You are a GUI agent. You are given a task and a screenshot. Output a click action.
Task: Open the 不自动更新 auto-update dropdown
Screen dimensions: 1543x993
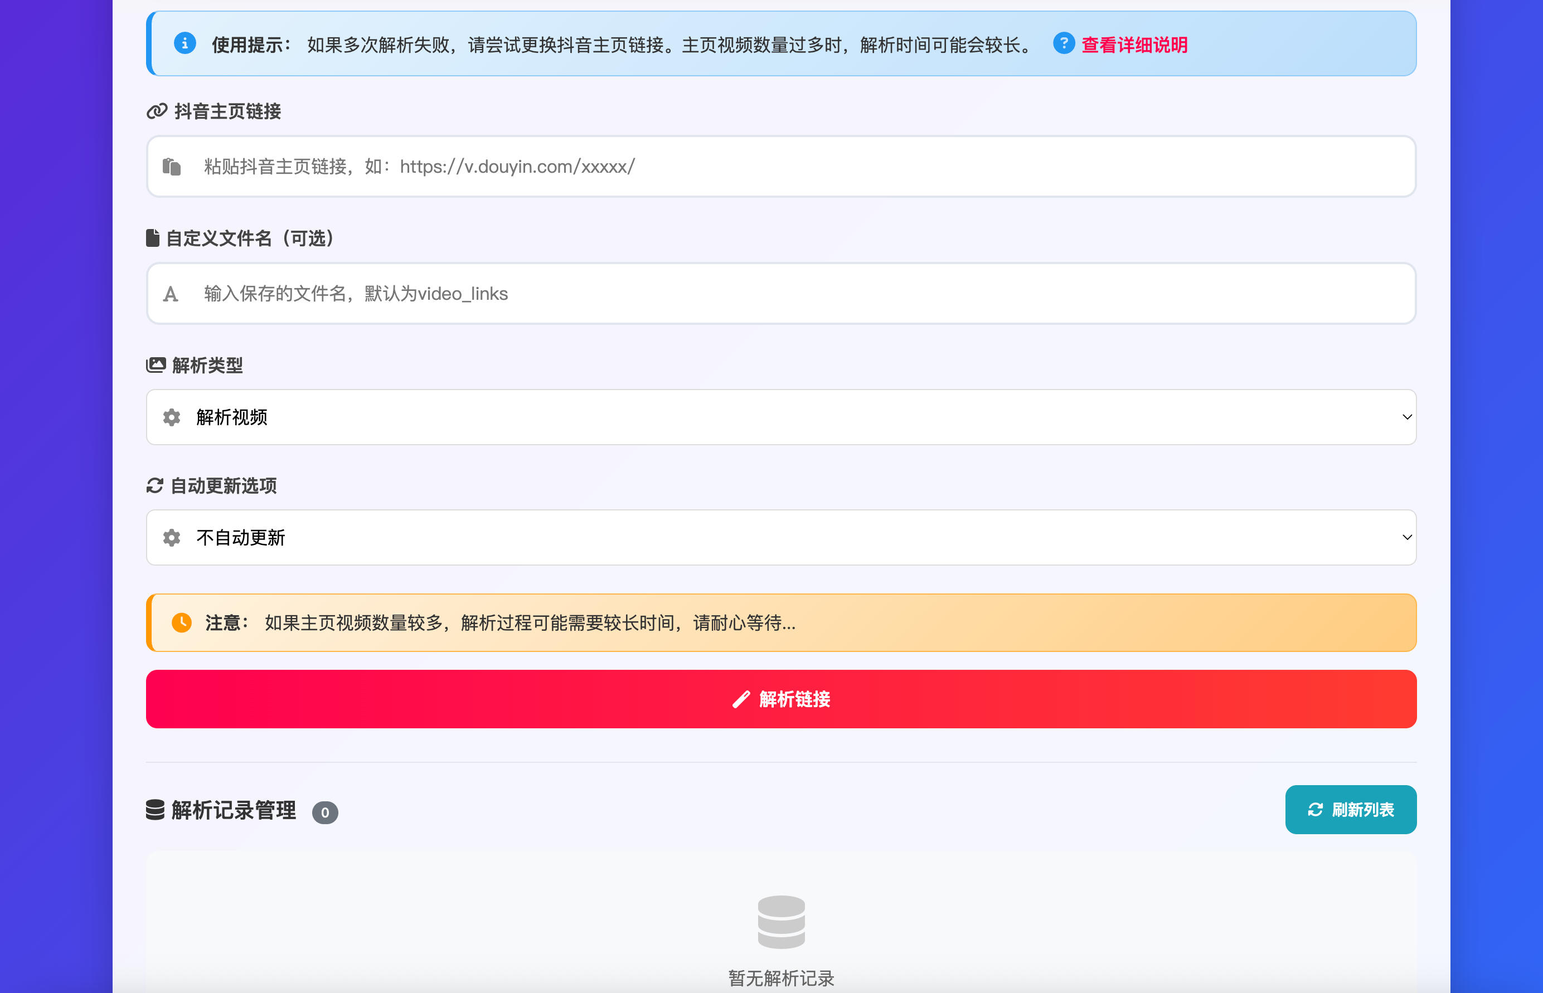pos(781,538)
